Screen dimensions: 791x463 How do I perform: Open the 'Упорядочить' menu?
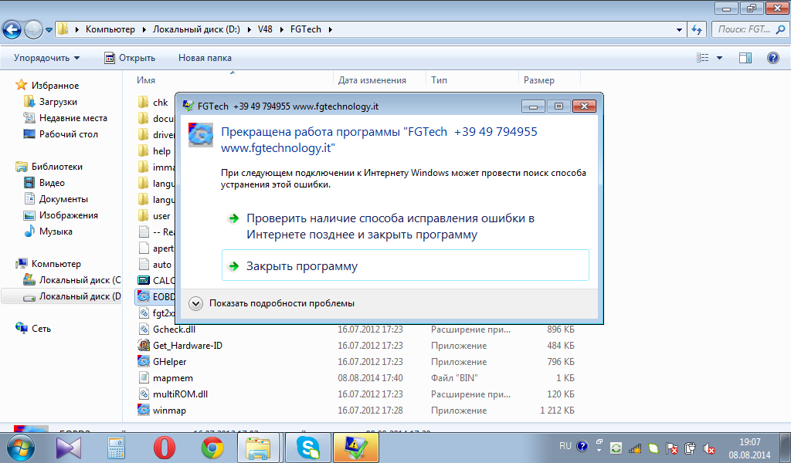(x=46, y=58)
